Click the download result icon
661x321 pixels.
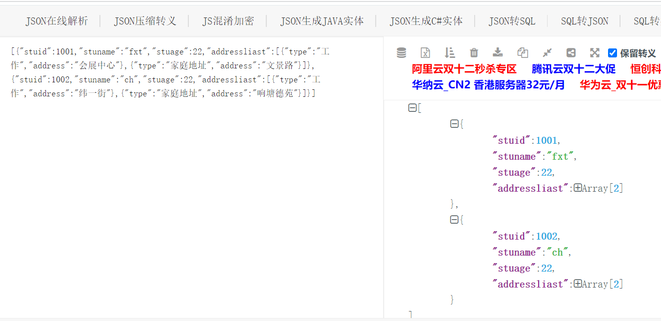click(x=498, y=52)
